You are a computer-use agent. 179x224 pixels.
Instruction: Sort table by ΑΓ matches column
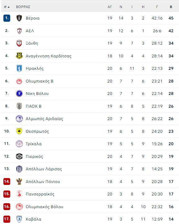click(x=110, y=7)
